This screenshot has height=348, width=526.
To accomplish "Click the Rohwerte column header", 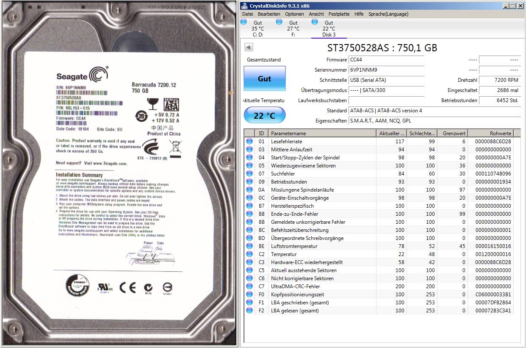I will coord(491,134).
